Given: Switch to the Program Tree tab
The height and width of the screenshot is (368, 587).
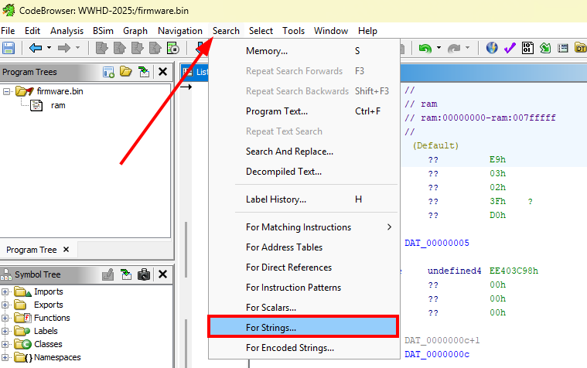Looking at the screenshot, I should point(32,250).
